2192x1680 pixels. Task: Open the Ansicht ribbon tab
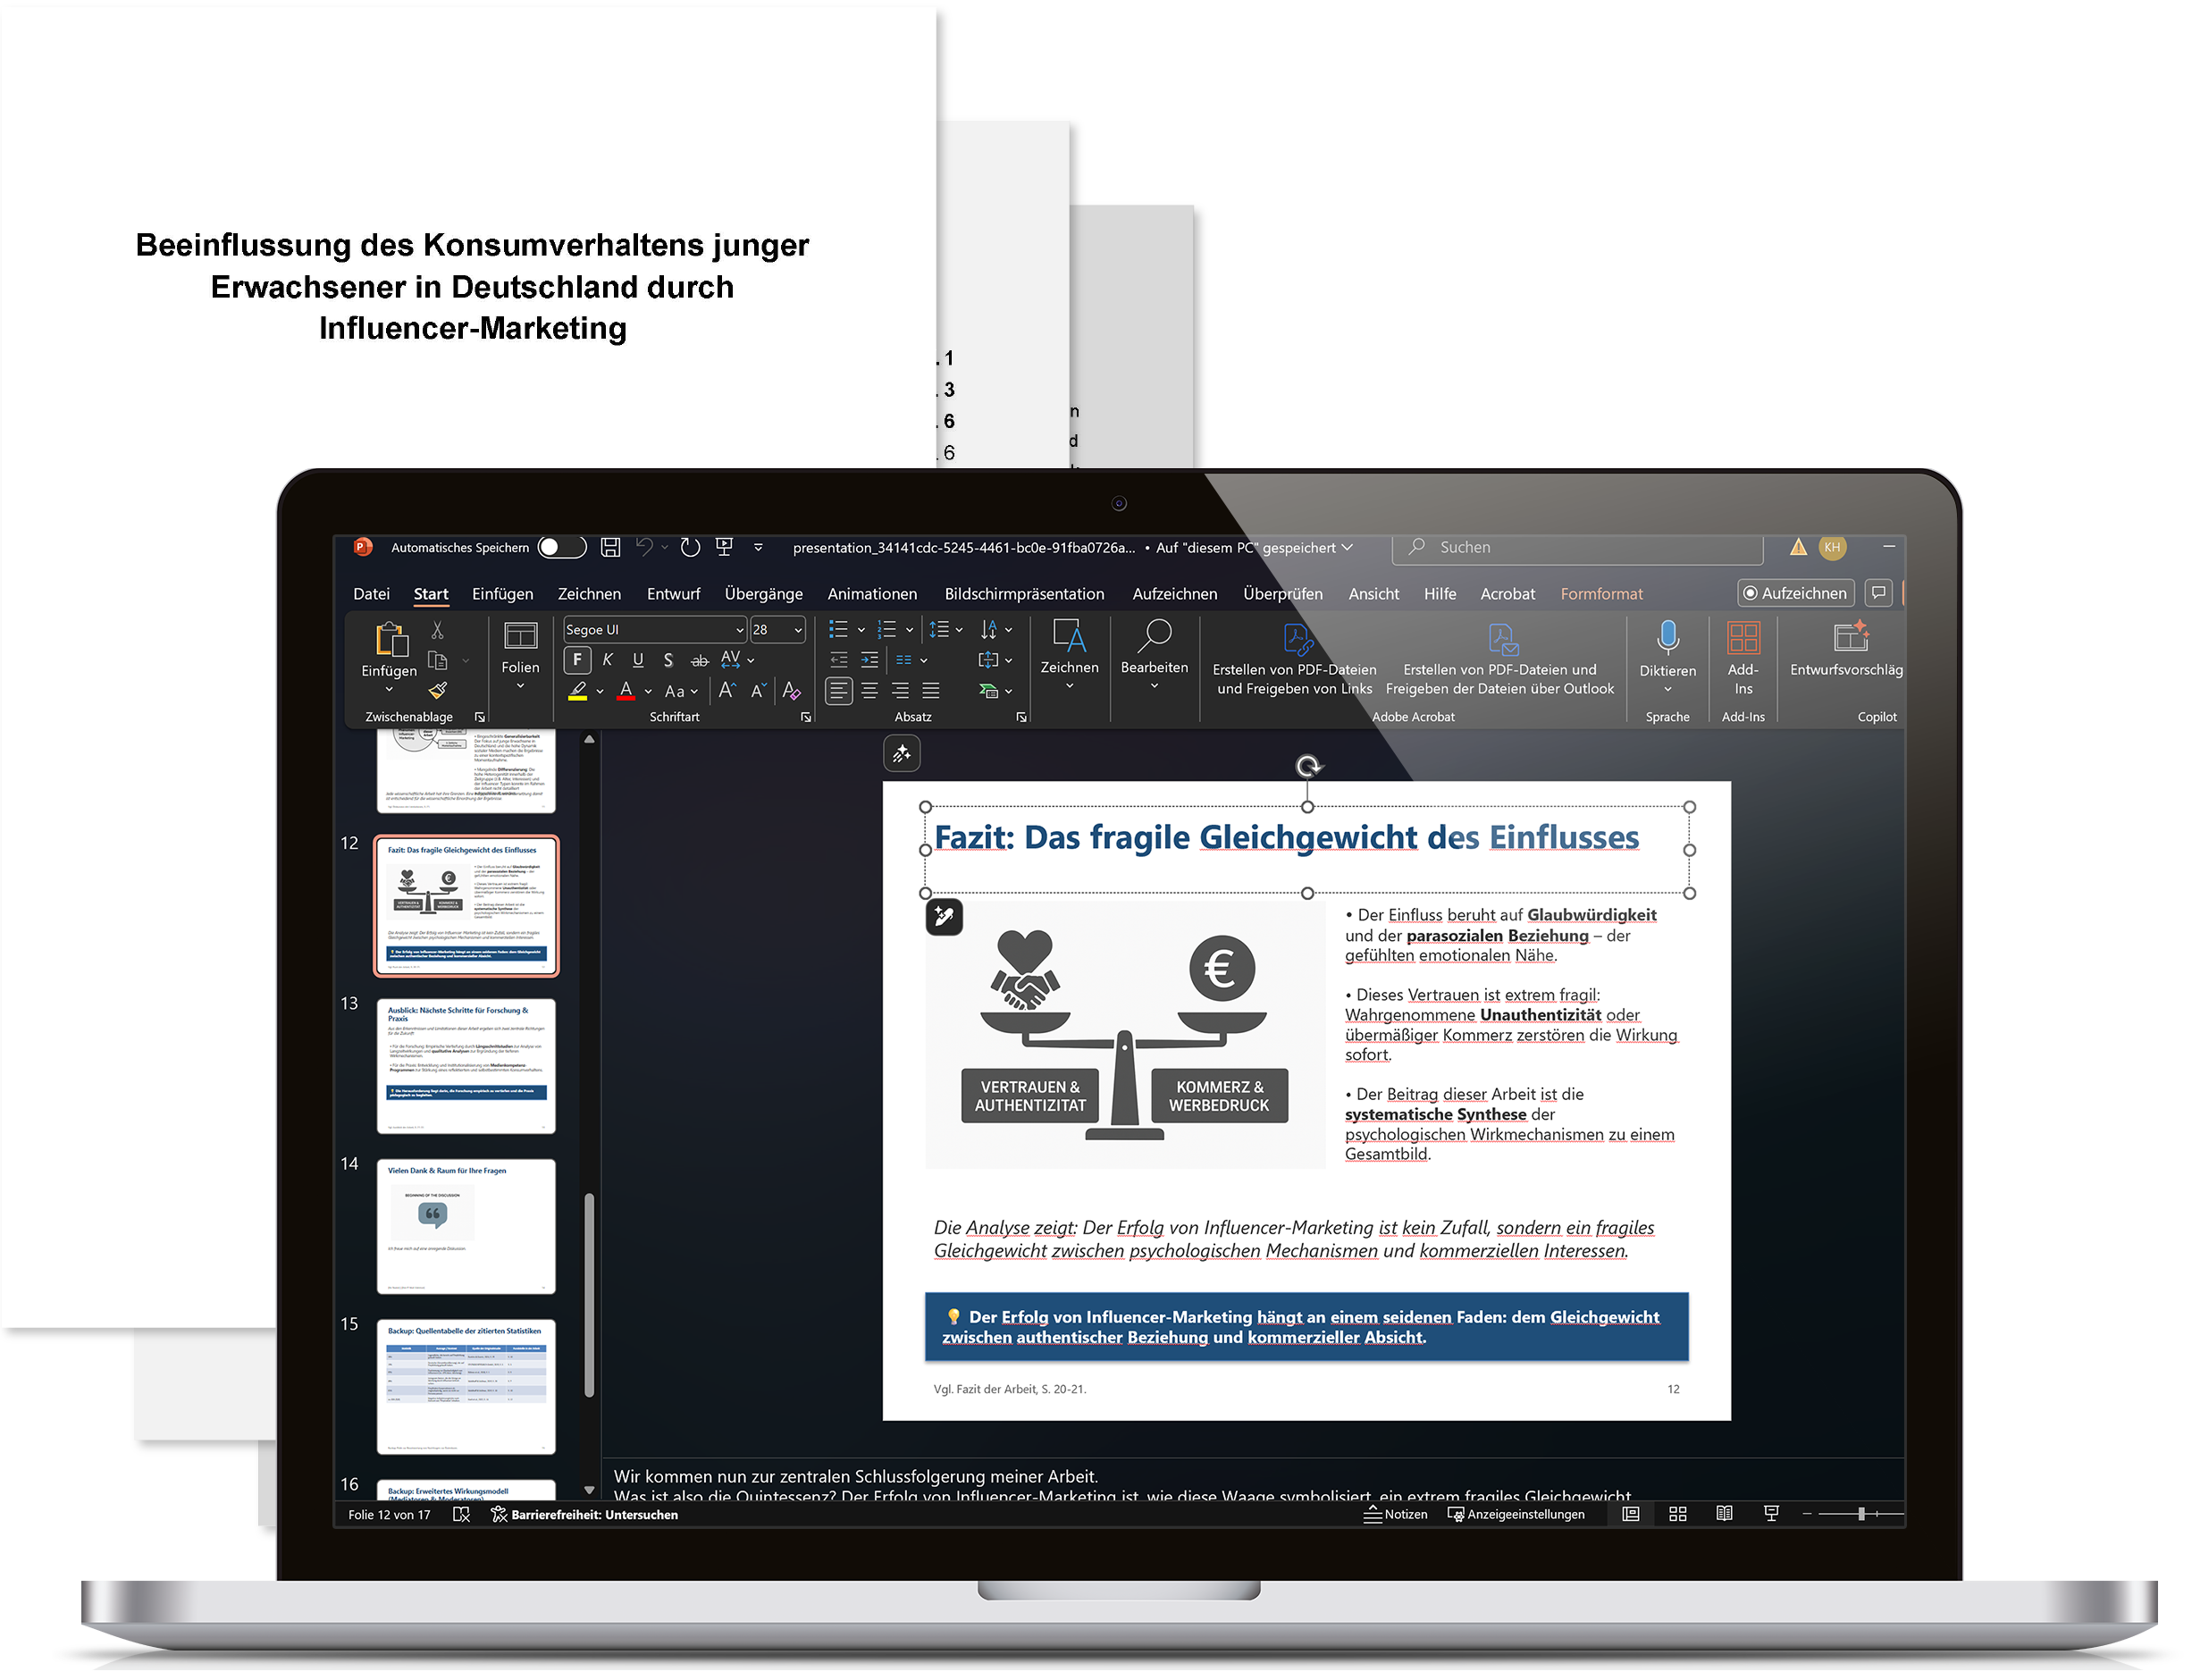(1373, 593)
